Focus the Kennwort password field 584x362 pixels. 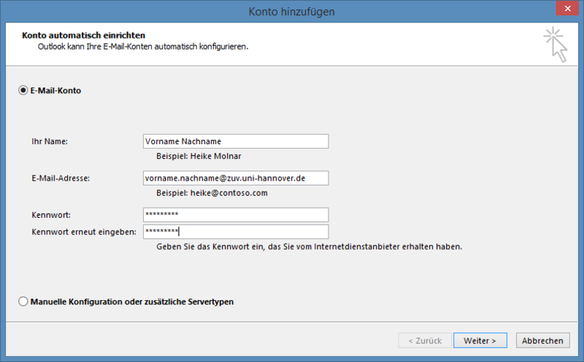click(x=236, y=214)
